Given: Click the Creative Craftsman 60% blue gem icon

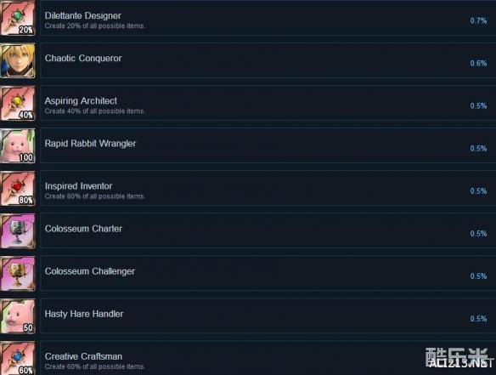Looking at the screenshot, I should [18, 358].
